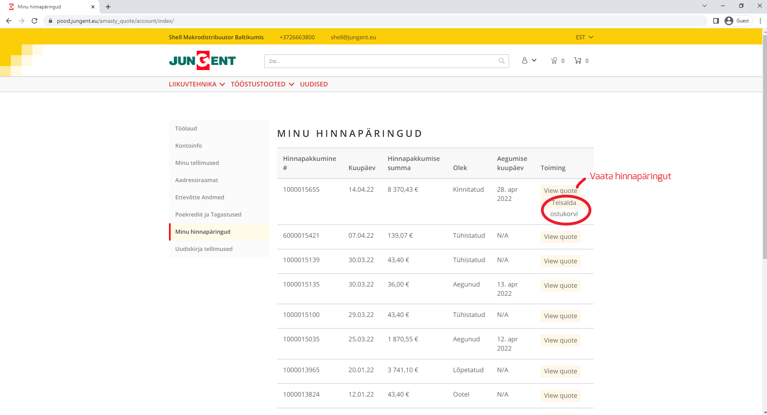
Task: Go back using the browser back arrow
Action: pos(9,21)
